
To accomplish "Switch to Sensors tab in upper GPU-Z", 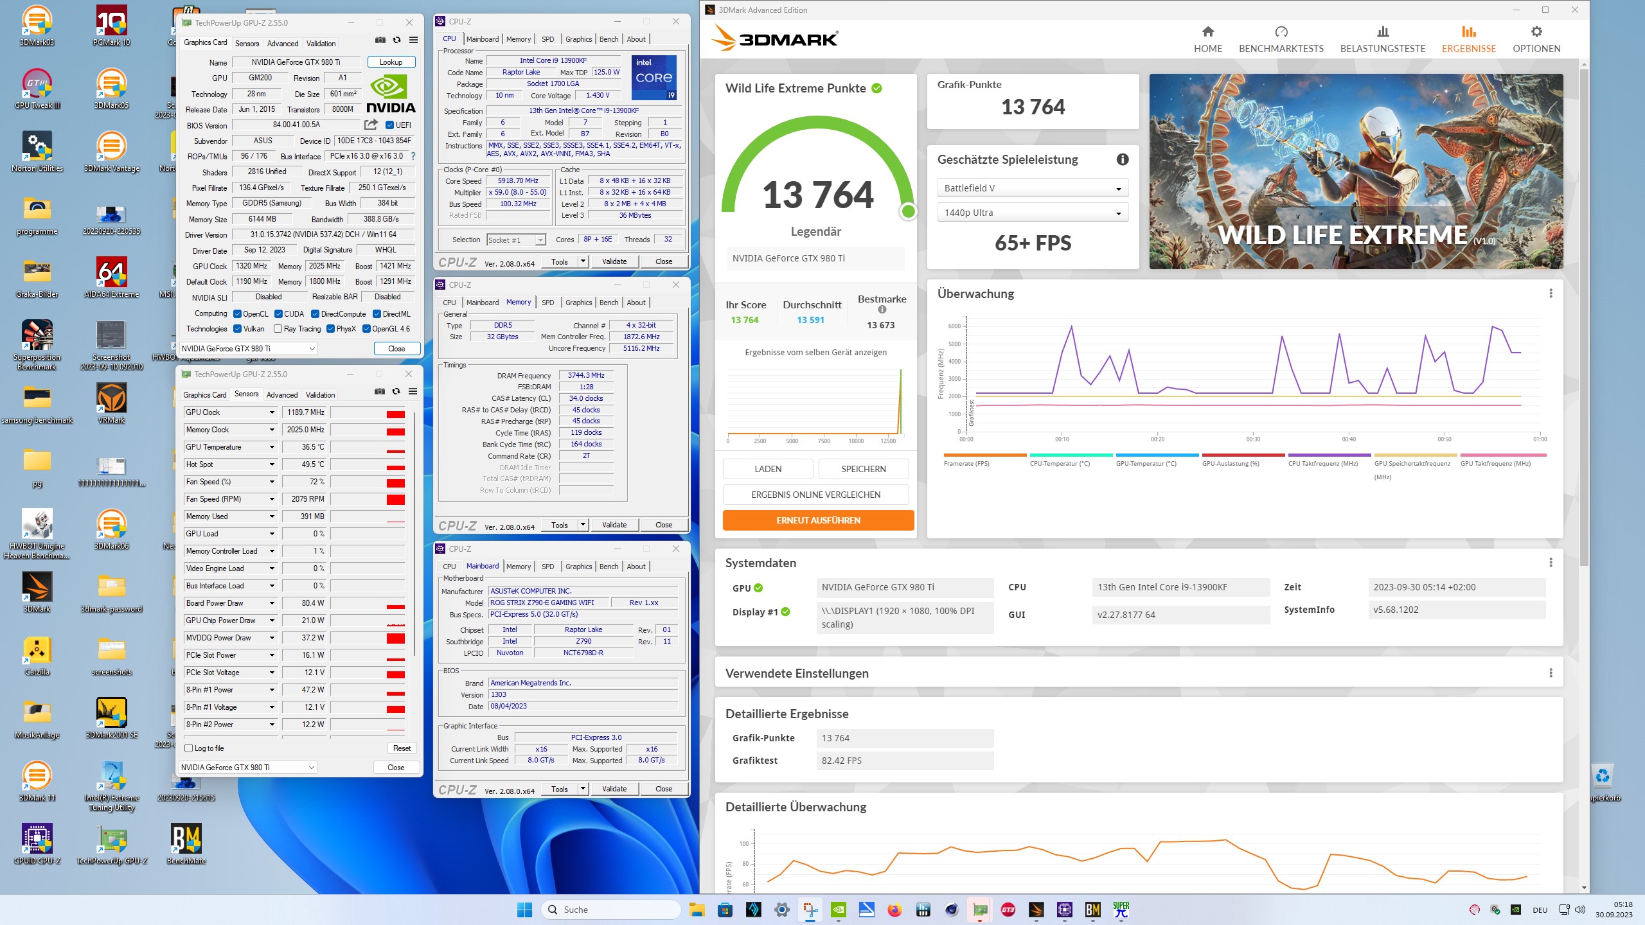I will pos(247,44).
